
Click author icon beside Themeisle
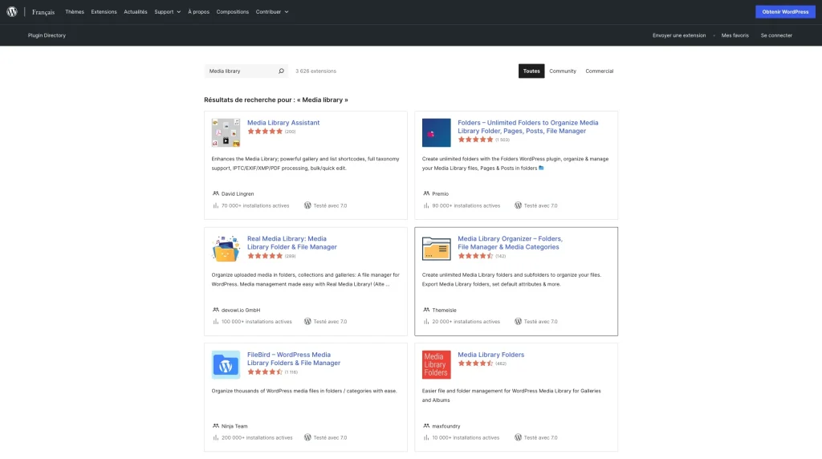pos(426,310)
